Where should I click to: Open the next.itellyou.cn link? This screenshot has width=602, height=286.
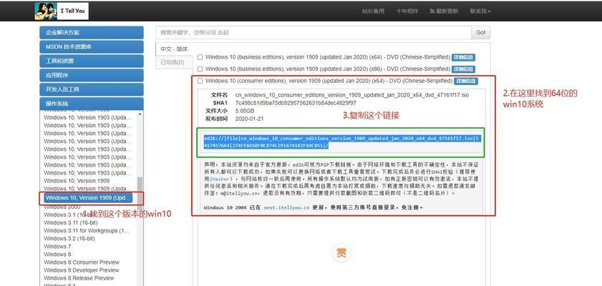[x=286, y=207]
